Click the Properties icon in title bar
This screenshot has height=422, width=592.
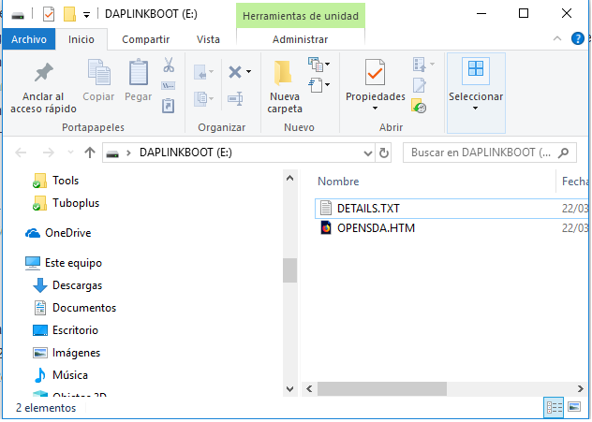[x=49, y=14]
